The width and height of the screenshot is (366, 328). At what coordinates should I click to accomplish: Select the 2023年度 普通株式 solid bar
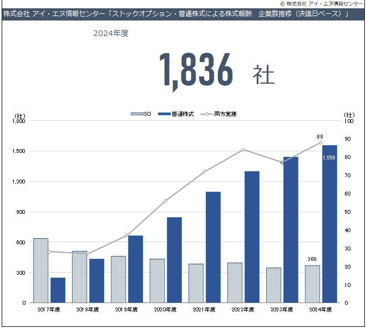click(291, 230)
